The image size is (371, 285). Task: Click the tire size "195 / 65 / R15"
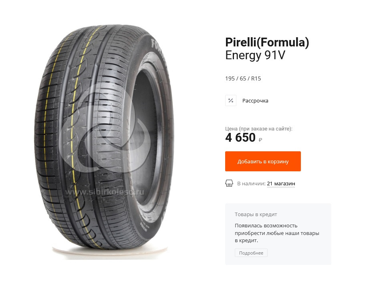click(243, 78)
